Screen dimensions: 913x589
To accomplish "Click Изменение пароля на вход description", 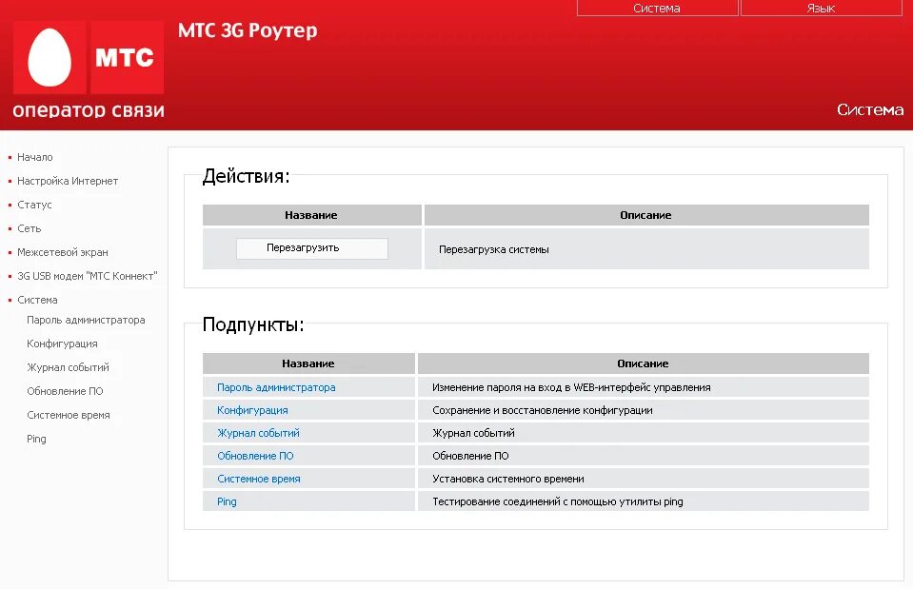I will 571,387.
